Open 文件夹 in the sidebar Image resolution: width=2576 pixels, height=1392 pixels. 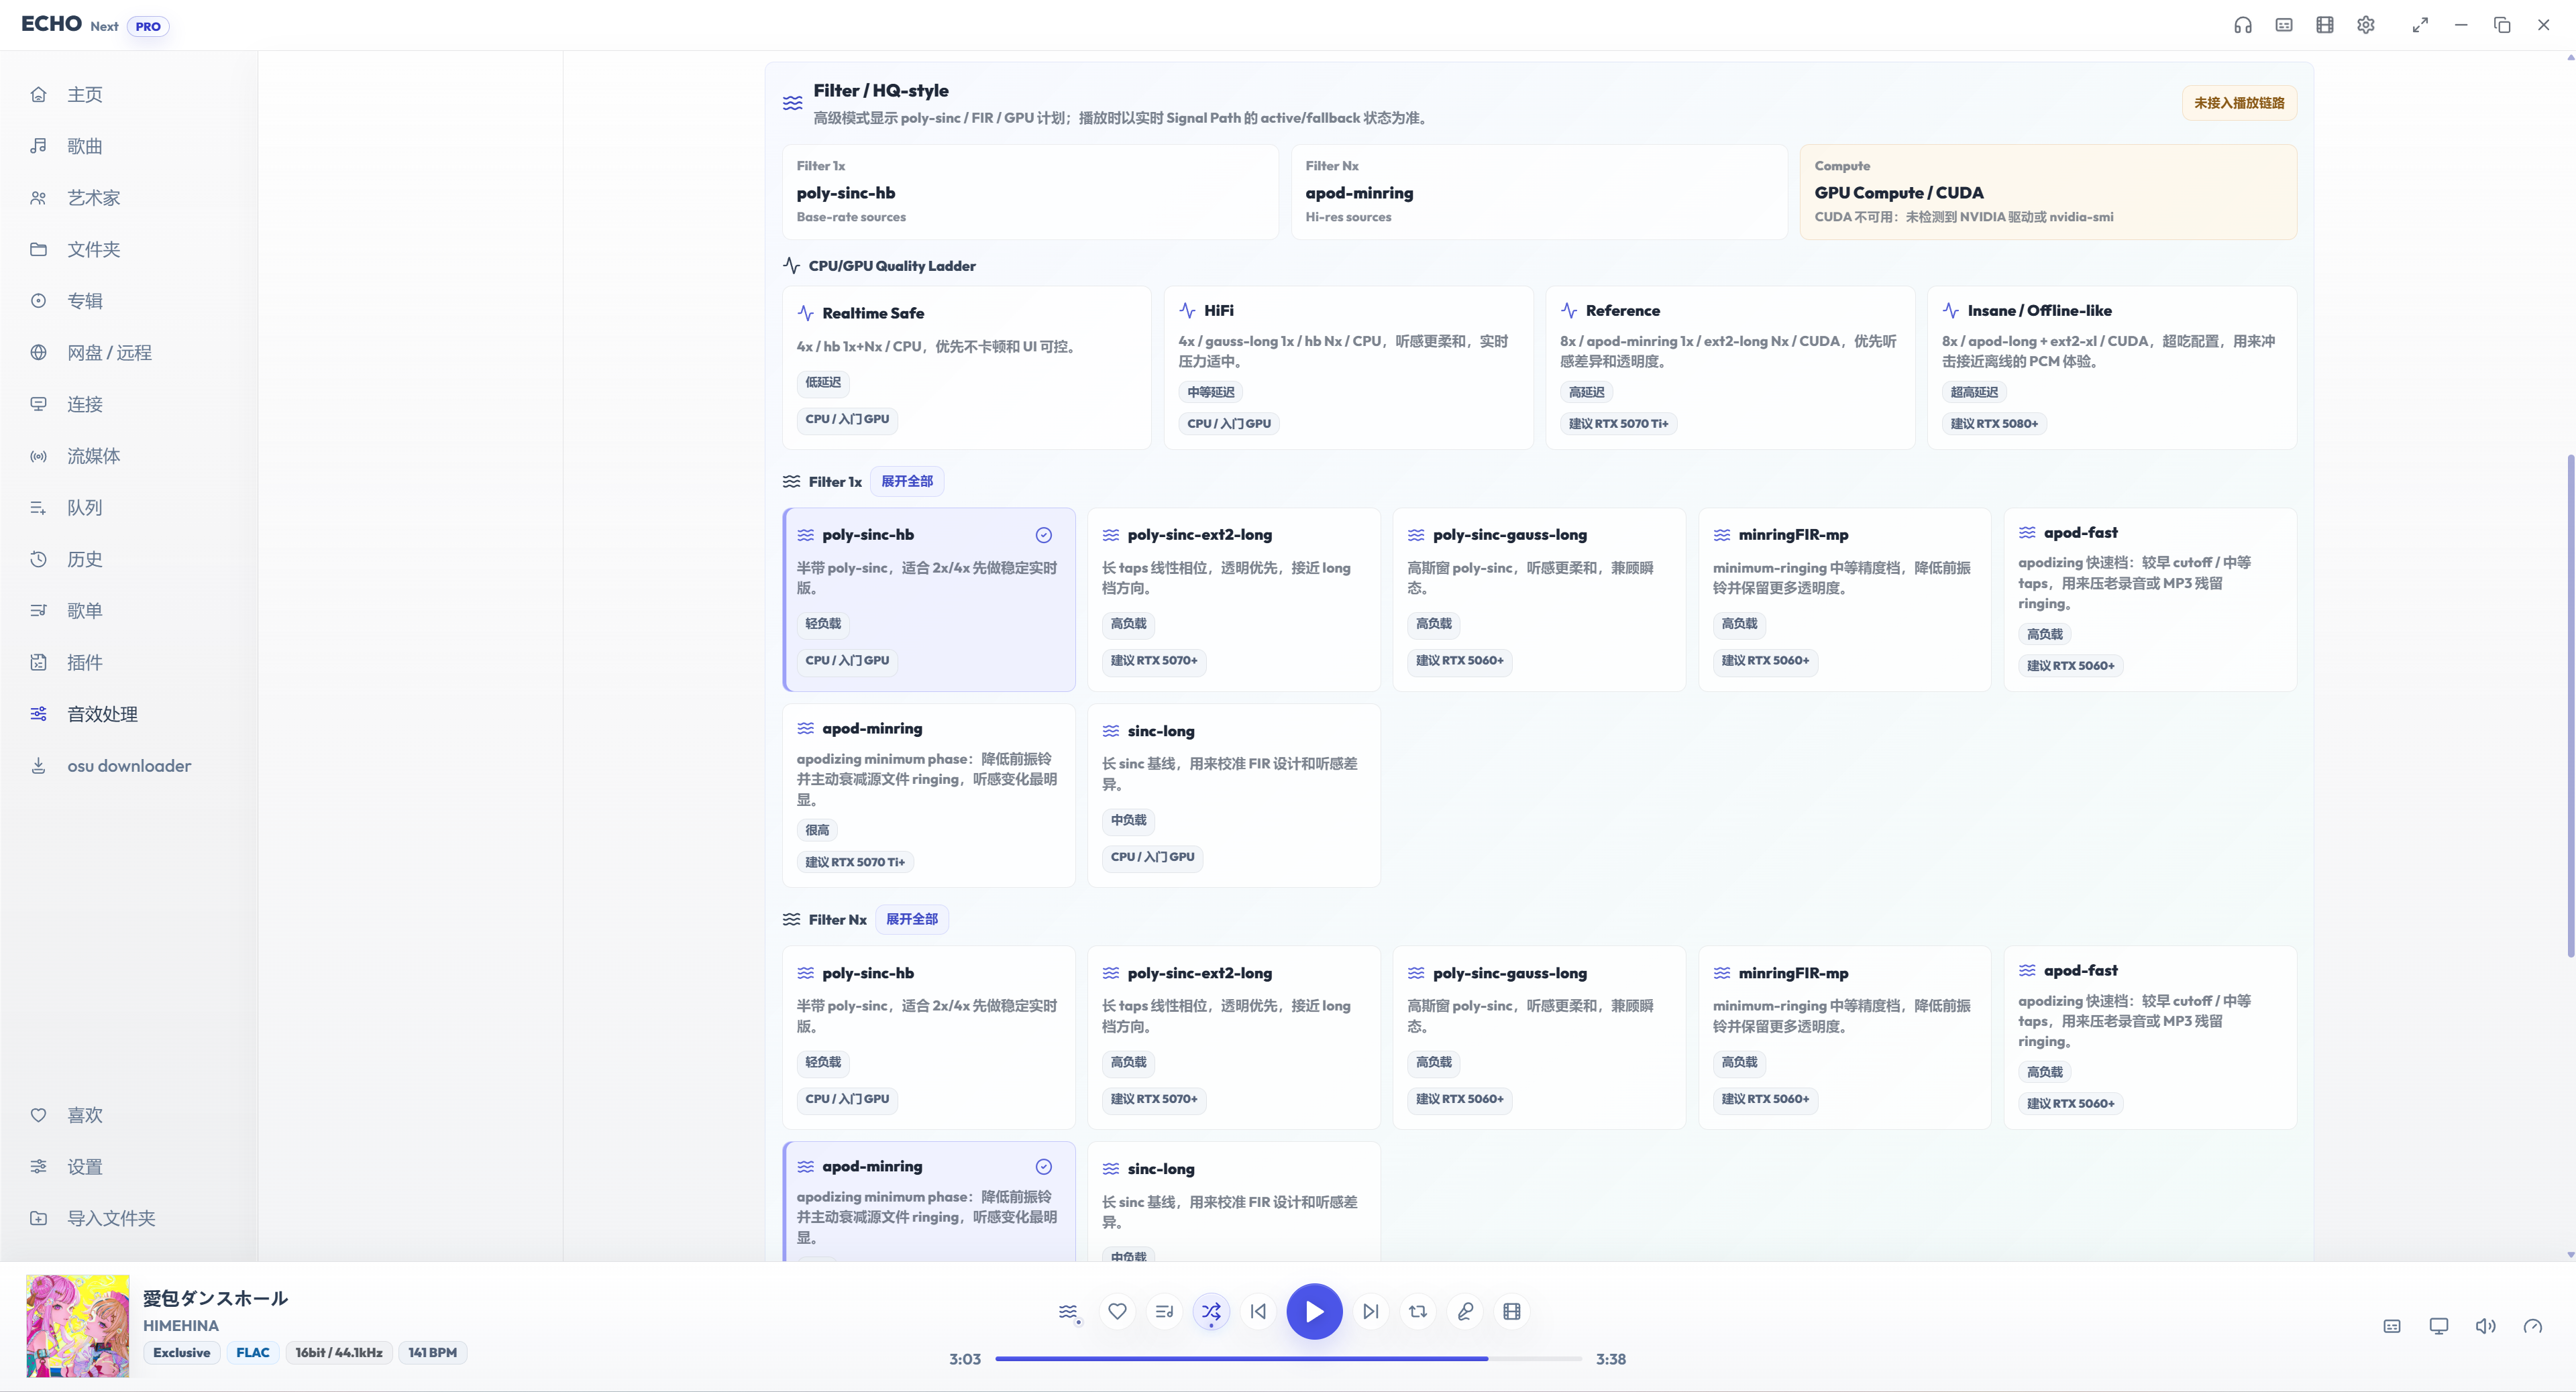(129, 249)
